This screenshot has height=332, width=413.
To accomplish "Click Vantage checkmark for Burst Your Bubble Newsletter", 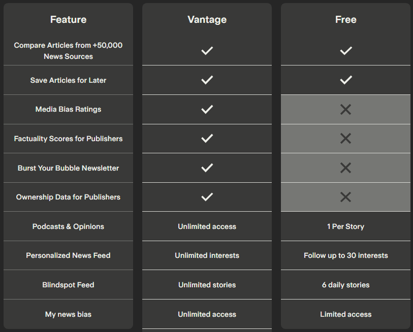I will [x=207, y=168].
